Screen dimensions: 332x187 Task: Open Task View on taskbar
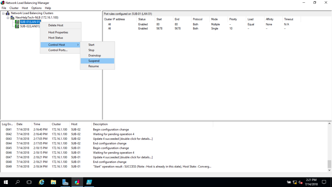pyautogui.click(x=29, y=182)
